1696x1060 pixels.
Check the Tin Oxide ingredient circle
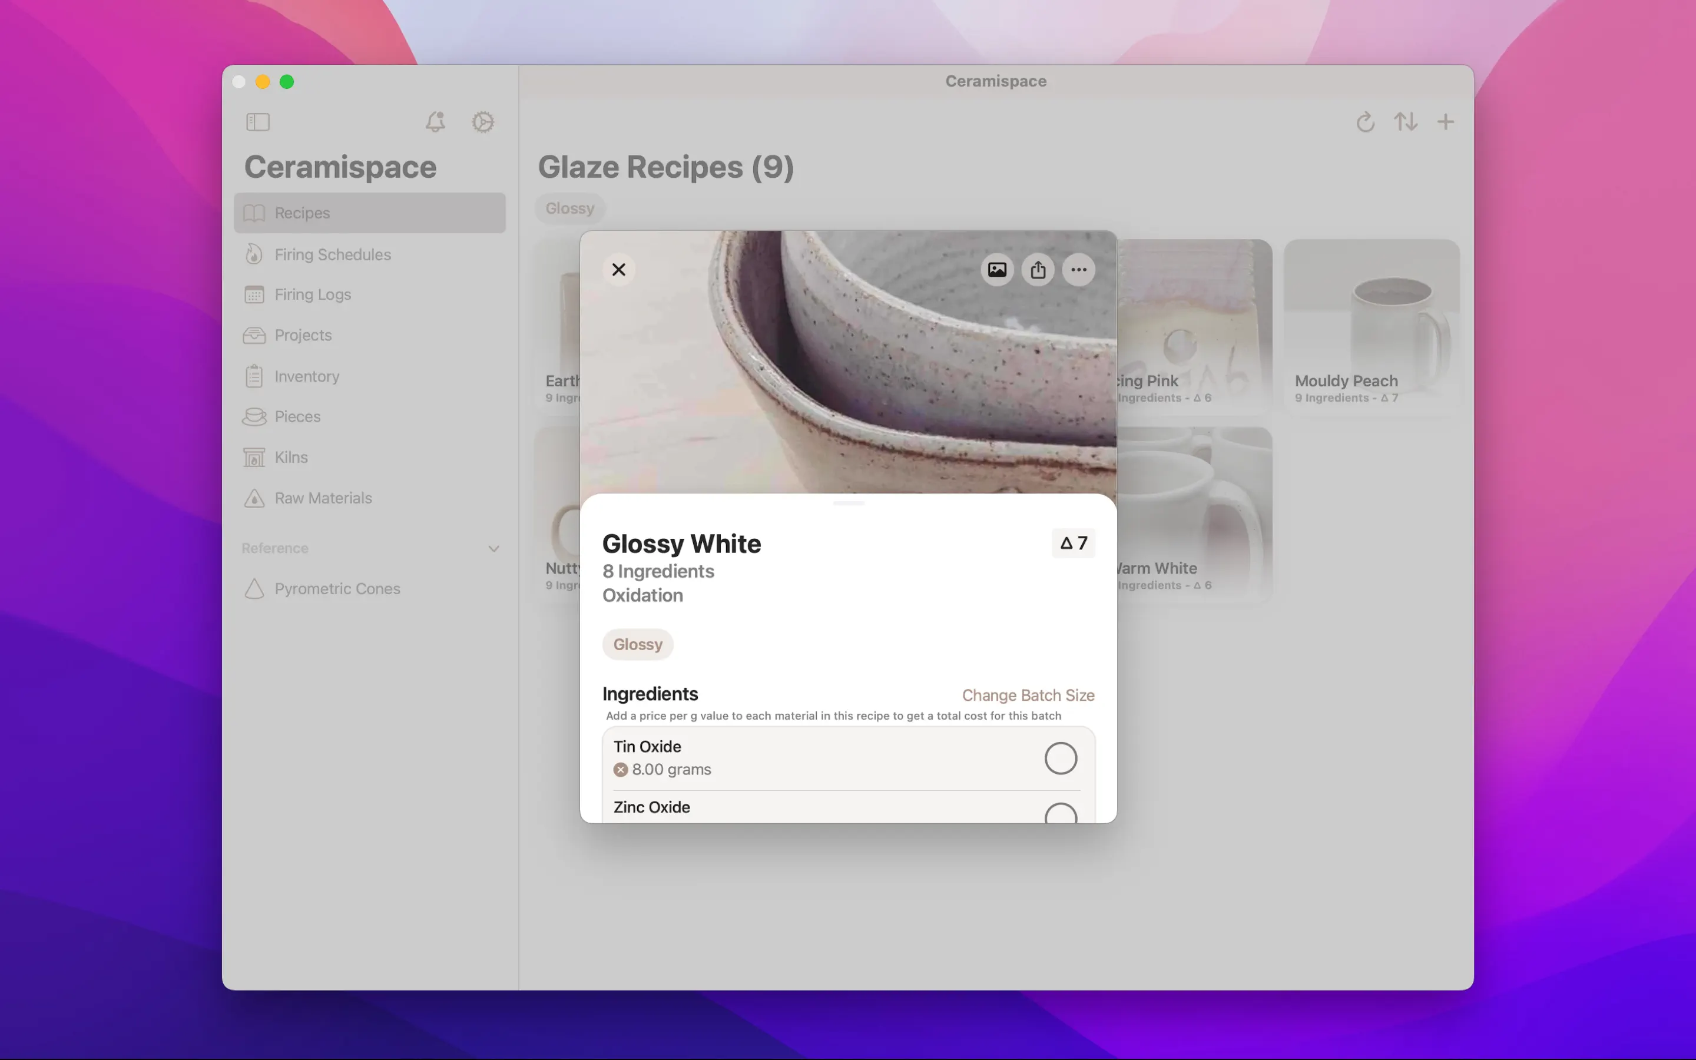coord(1059,758)
